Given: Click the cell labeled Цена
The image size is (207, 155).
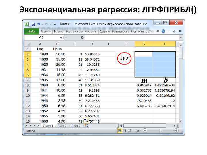Looking at the screenshot, I should [57, 49].
